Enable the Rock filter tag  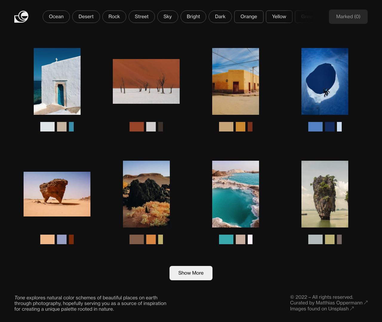point(114,17)
